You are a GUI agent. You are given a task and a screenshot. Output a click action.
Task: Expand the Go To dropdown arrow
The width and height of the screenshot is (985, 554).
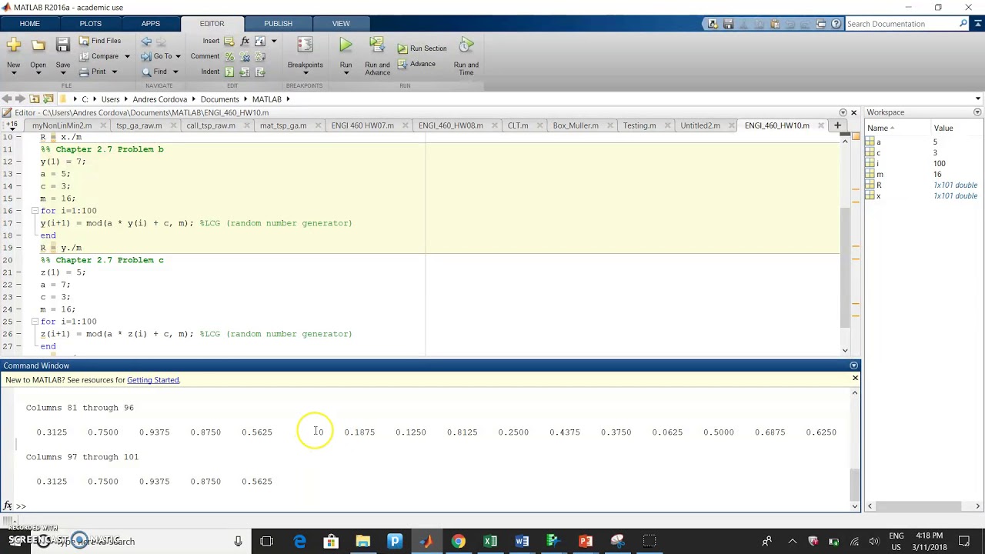pyautogui.click(x=178, y=56)
